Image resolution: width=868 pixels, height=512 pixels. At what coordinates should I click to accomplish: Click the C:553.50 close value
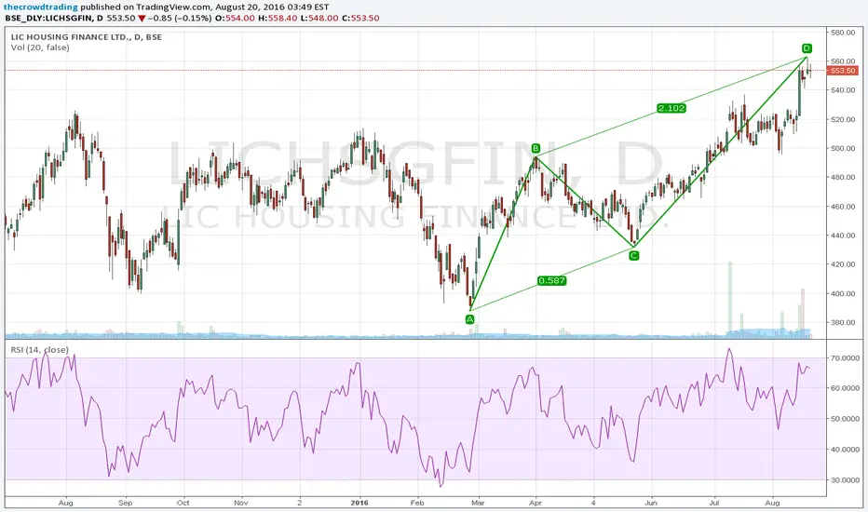tap(360, 18)
